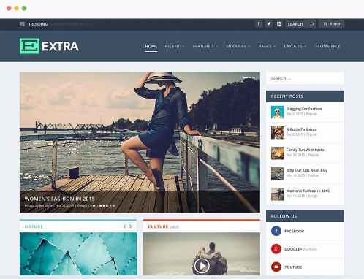The image size is (364, 279).
Task: Click the Instagram icon in top bar
Action: coord(279,24)
